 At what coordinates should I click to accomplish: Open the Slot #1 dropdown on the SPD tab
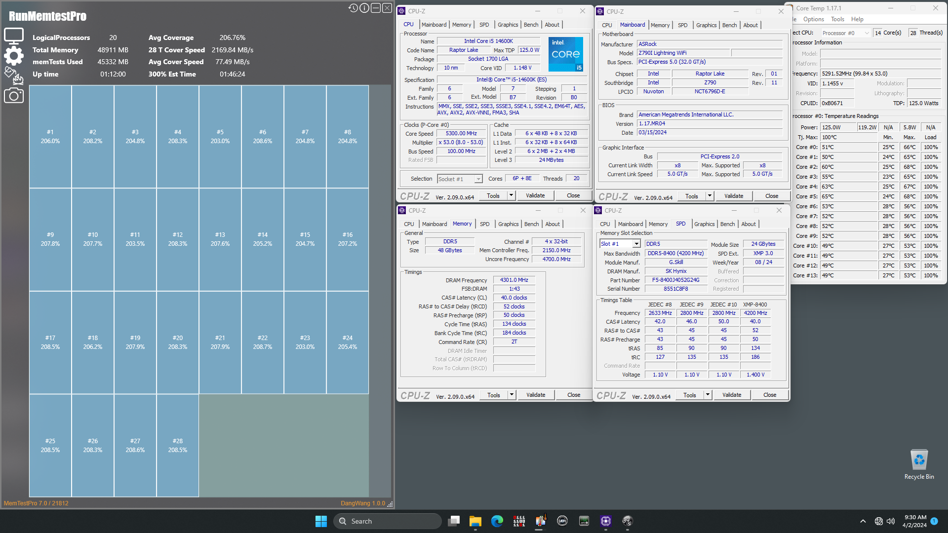pos(637,243)
